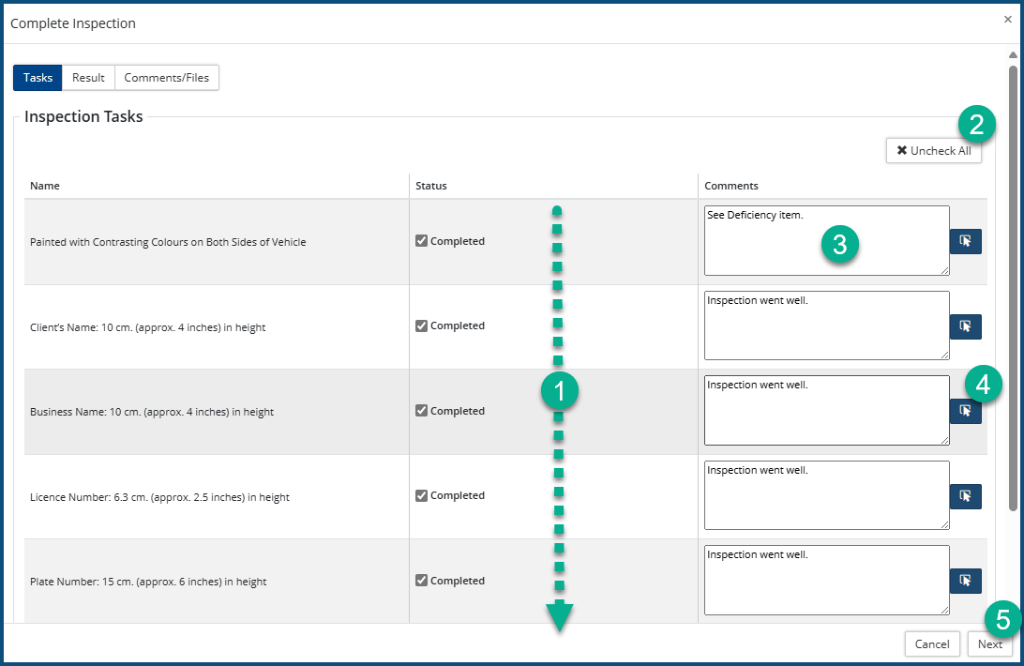1024x666 pixels.
Task: Click Next to proceed
Action: click(x=989, y=644)
